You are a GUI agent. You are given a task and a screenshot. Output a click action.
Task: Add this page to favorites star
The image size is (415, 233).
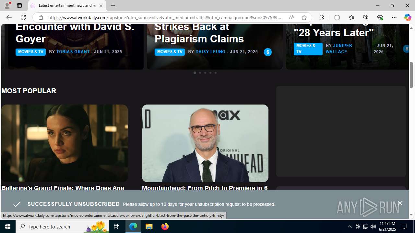click(304, 17)
